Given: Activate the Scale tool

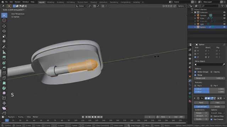Looking at the screenshot, I should 4,36.
